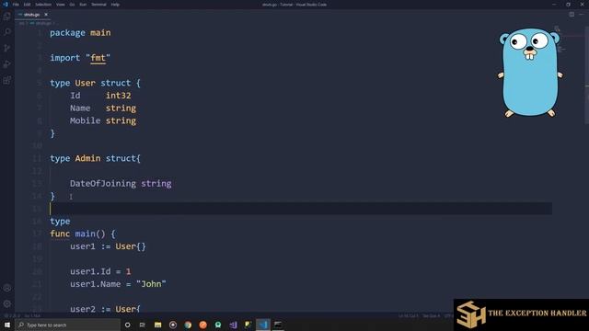This screenshot has width=589, height=331.
Task: Click the 'package main' line of code
Action: tap(80, 33)
